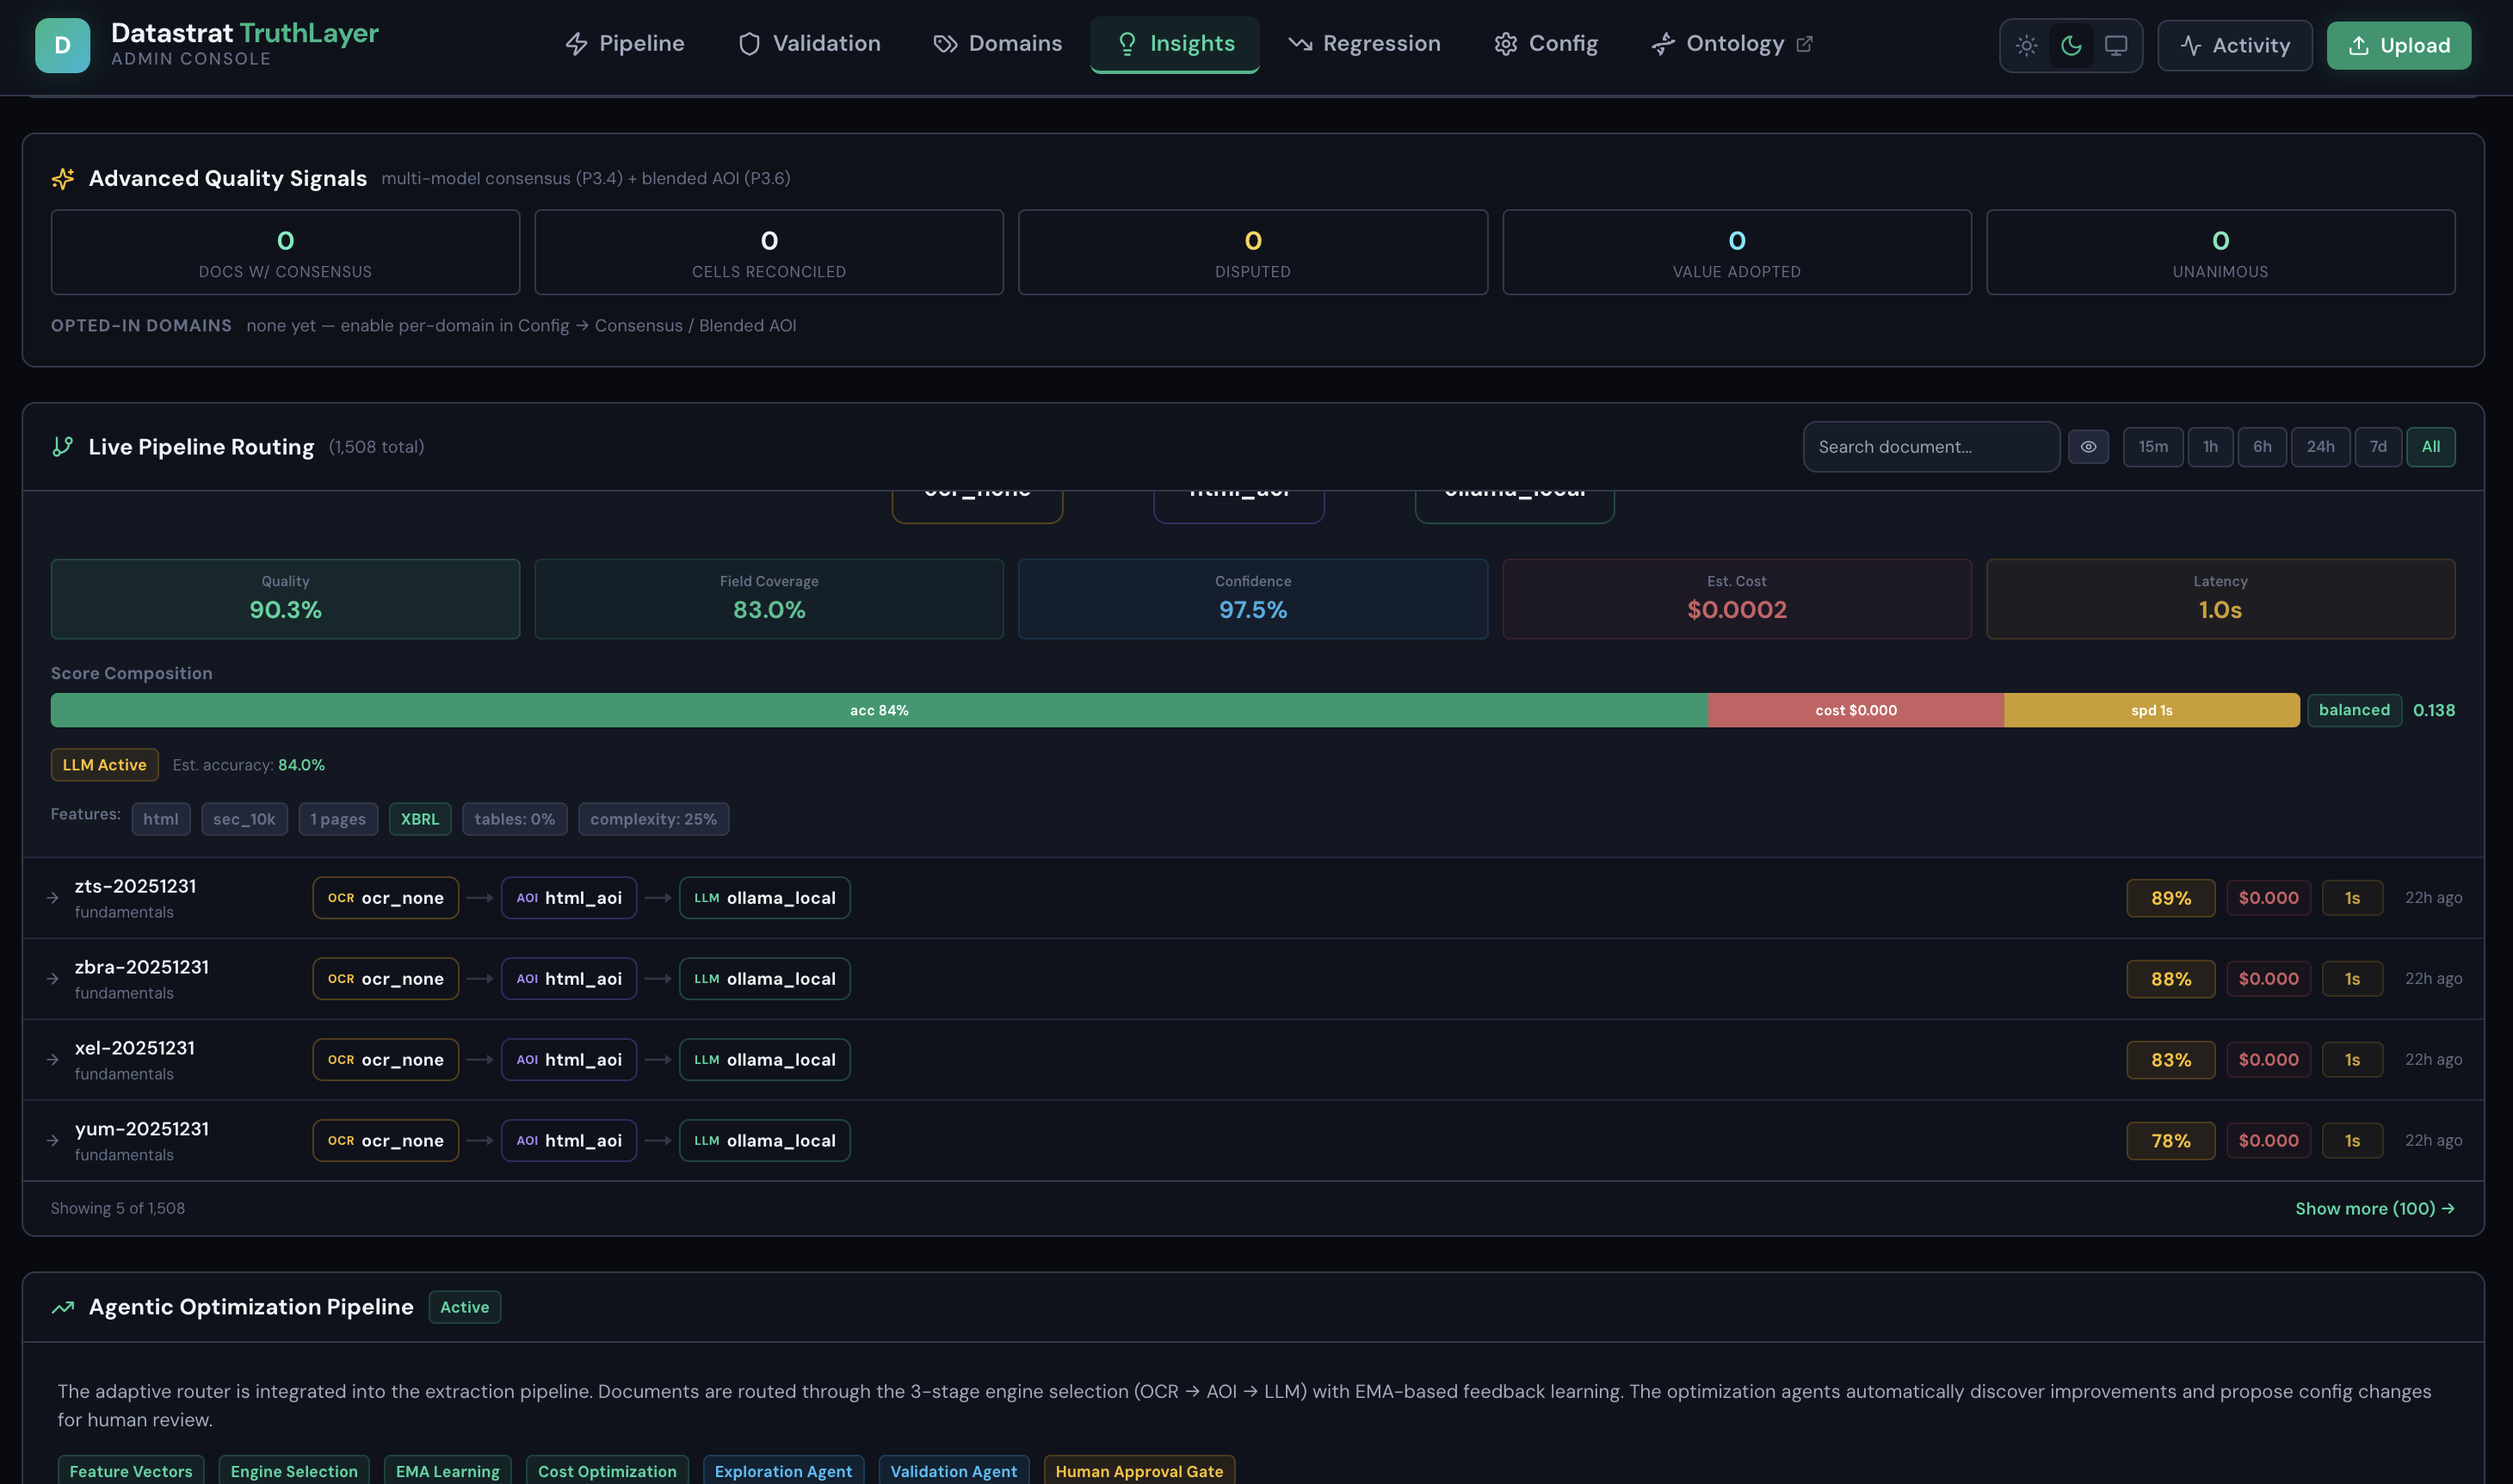Click the Est. Cost $0.0002 card

1737,598
